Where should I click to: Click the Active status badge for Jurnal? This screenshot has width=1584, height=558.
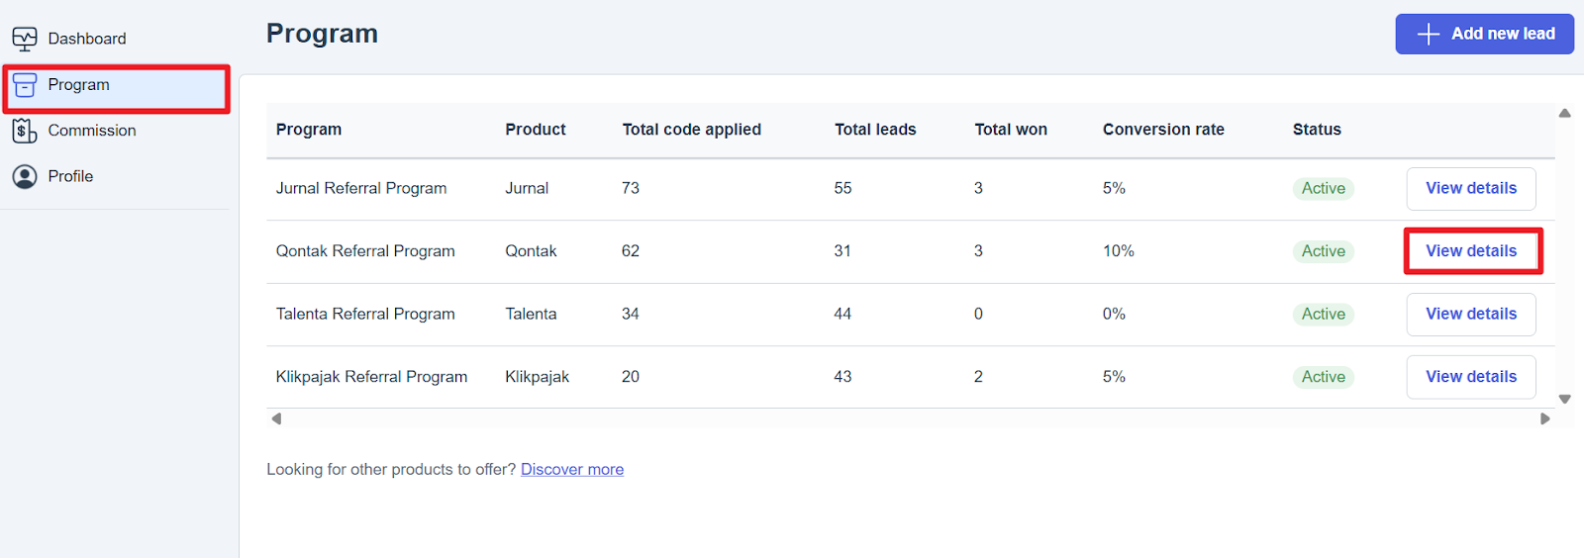click(x=1323, y=188)
